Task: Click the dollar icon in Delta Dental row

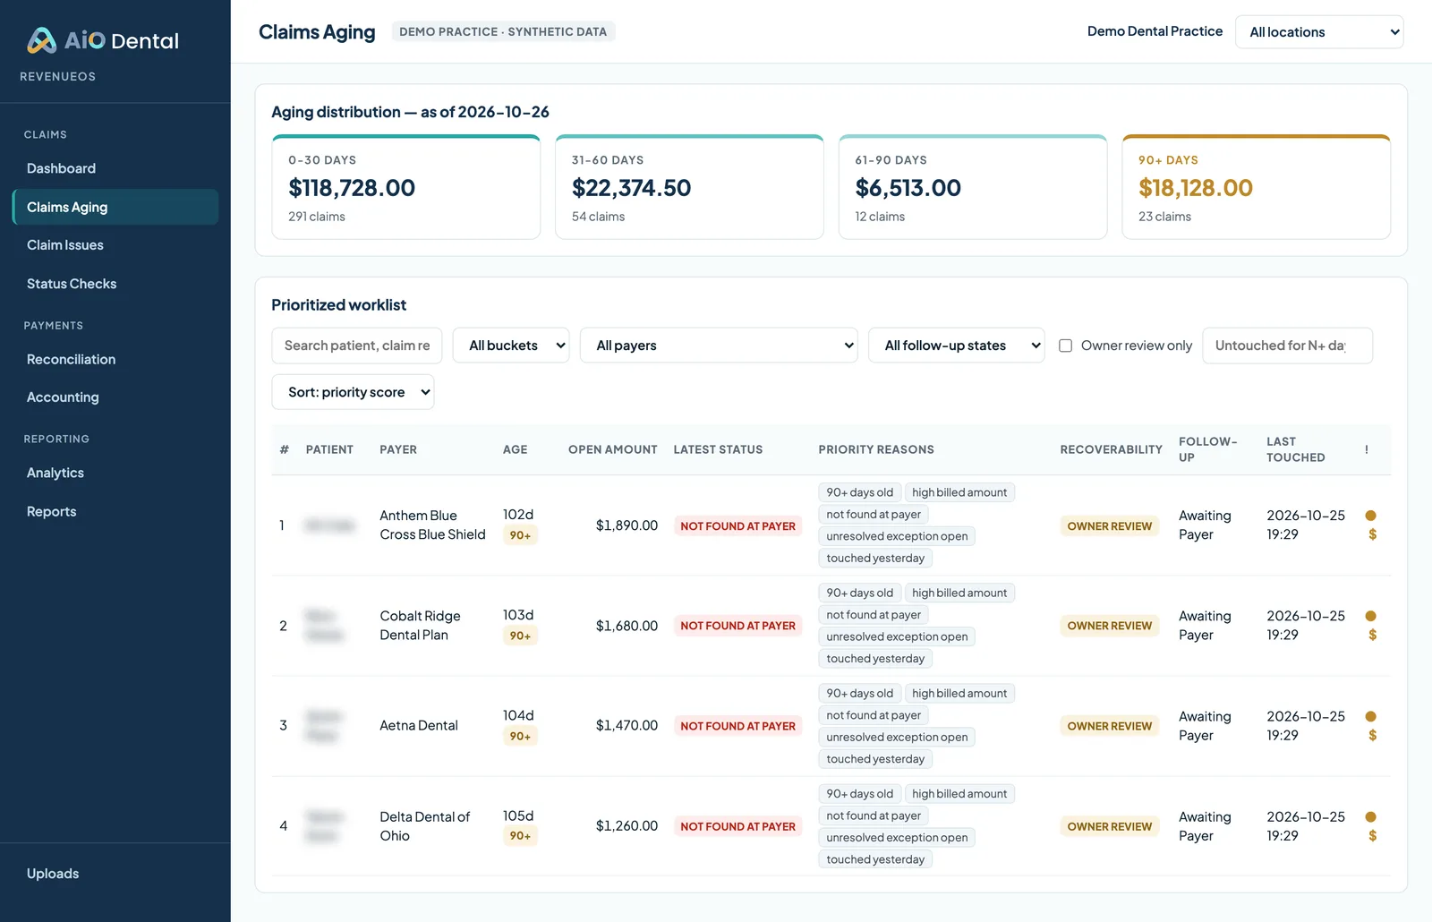Action: pyautogui.click(x=1372, y=835)
